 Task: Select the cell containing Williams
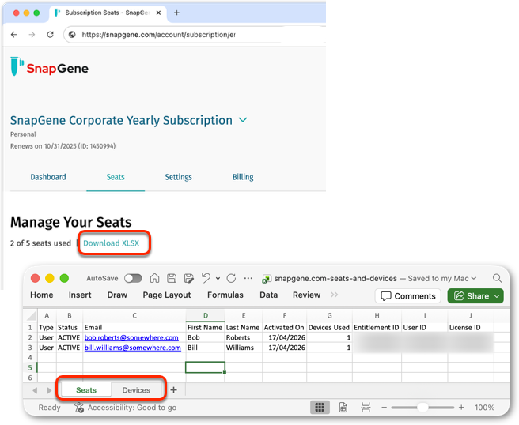coord(244,348)
